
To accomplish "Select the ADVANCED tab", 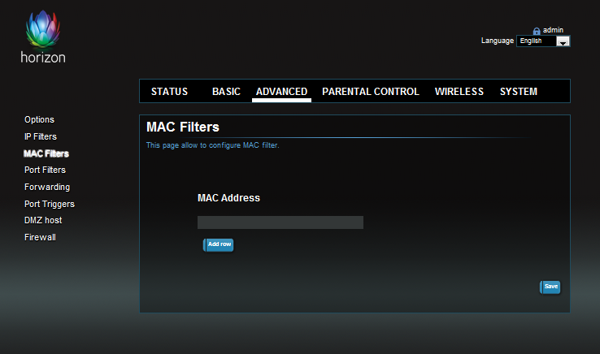I will 281,92.
